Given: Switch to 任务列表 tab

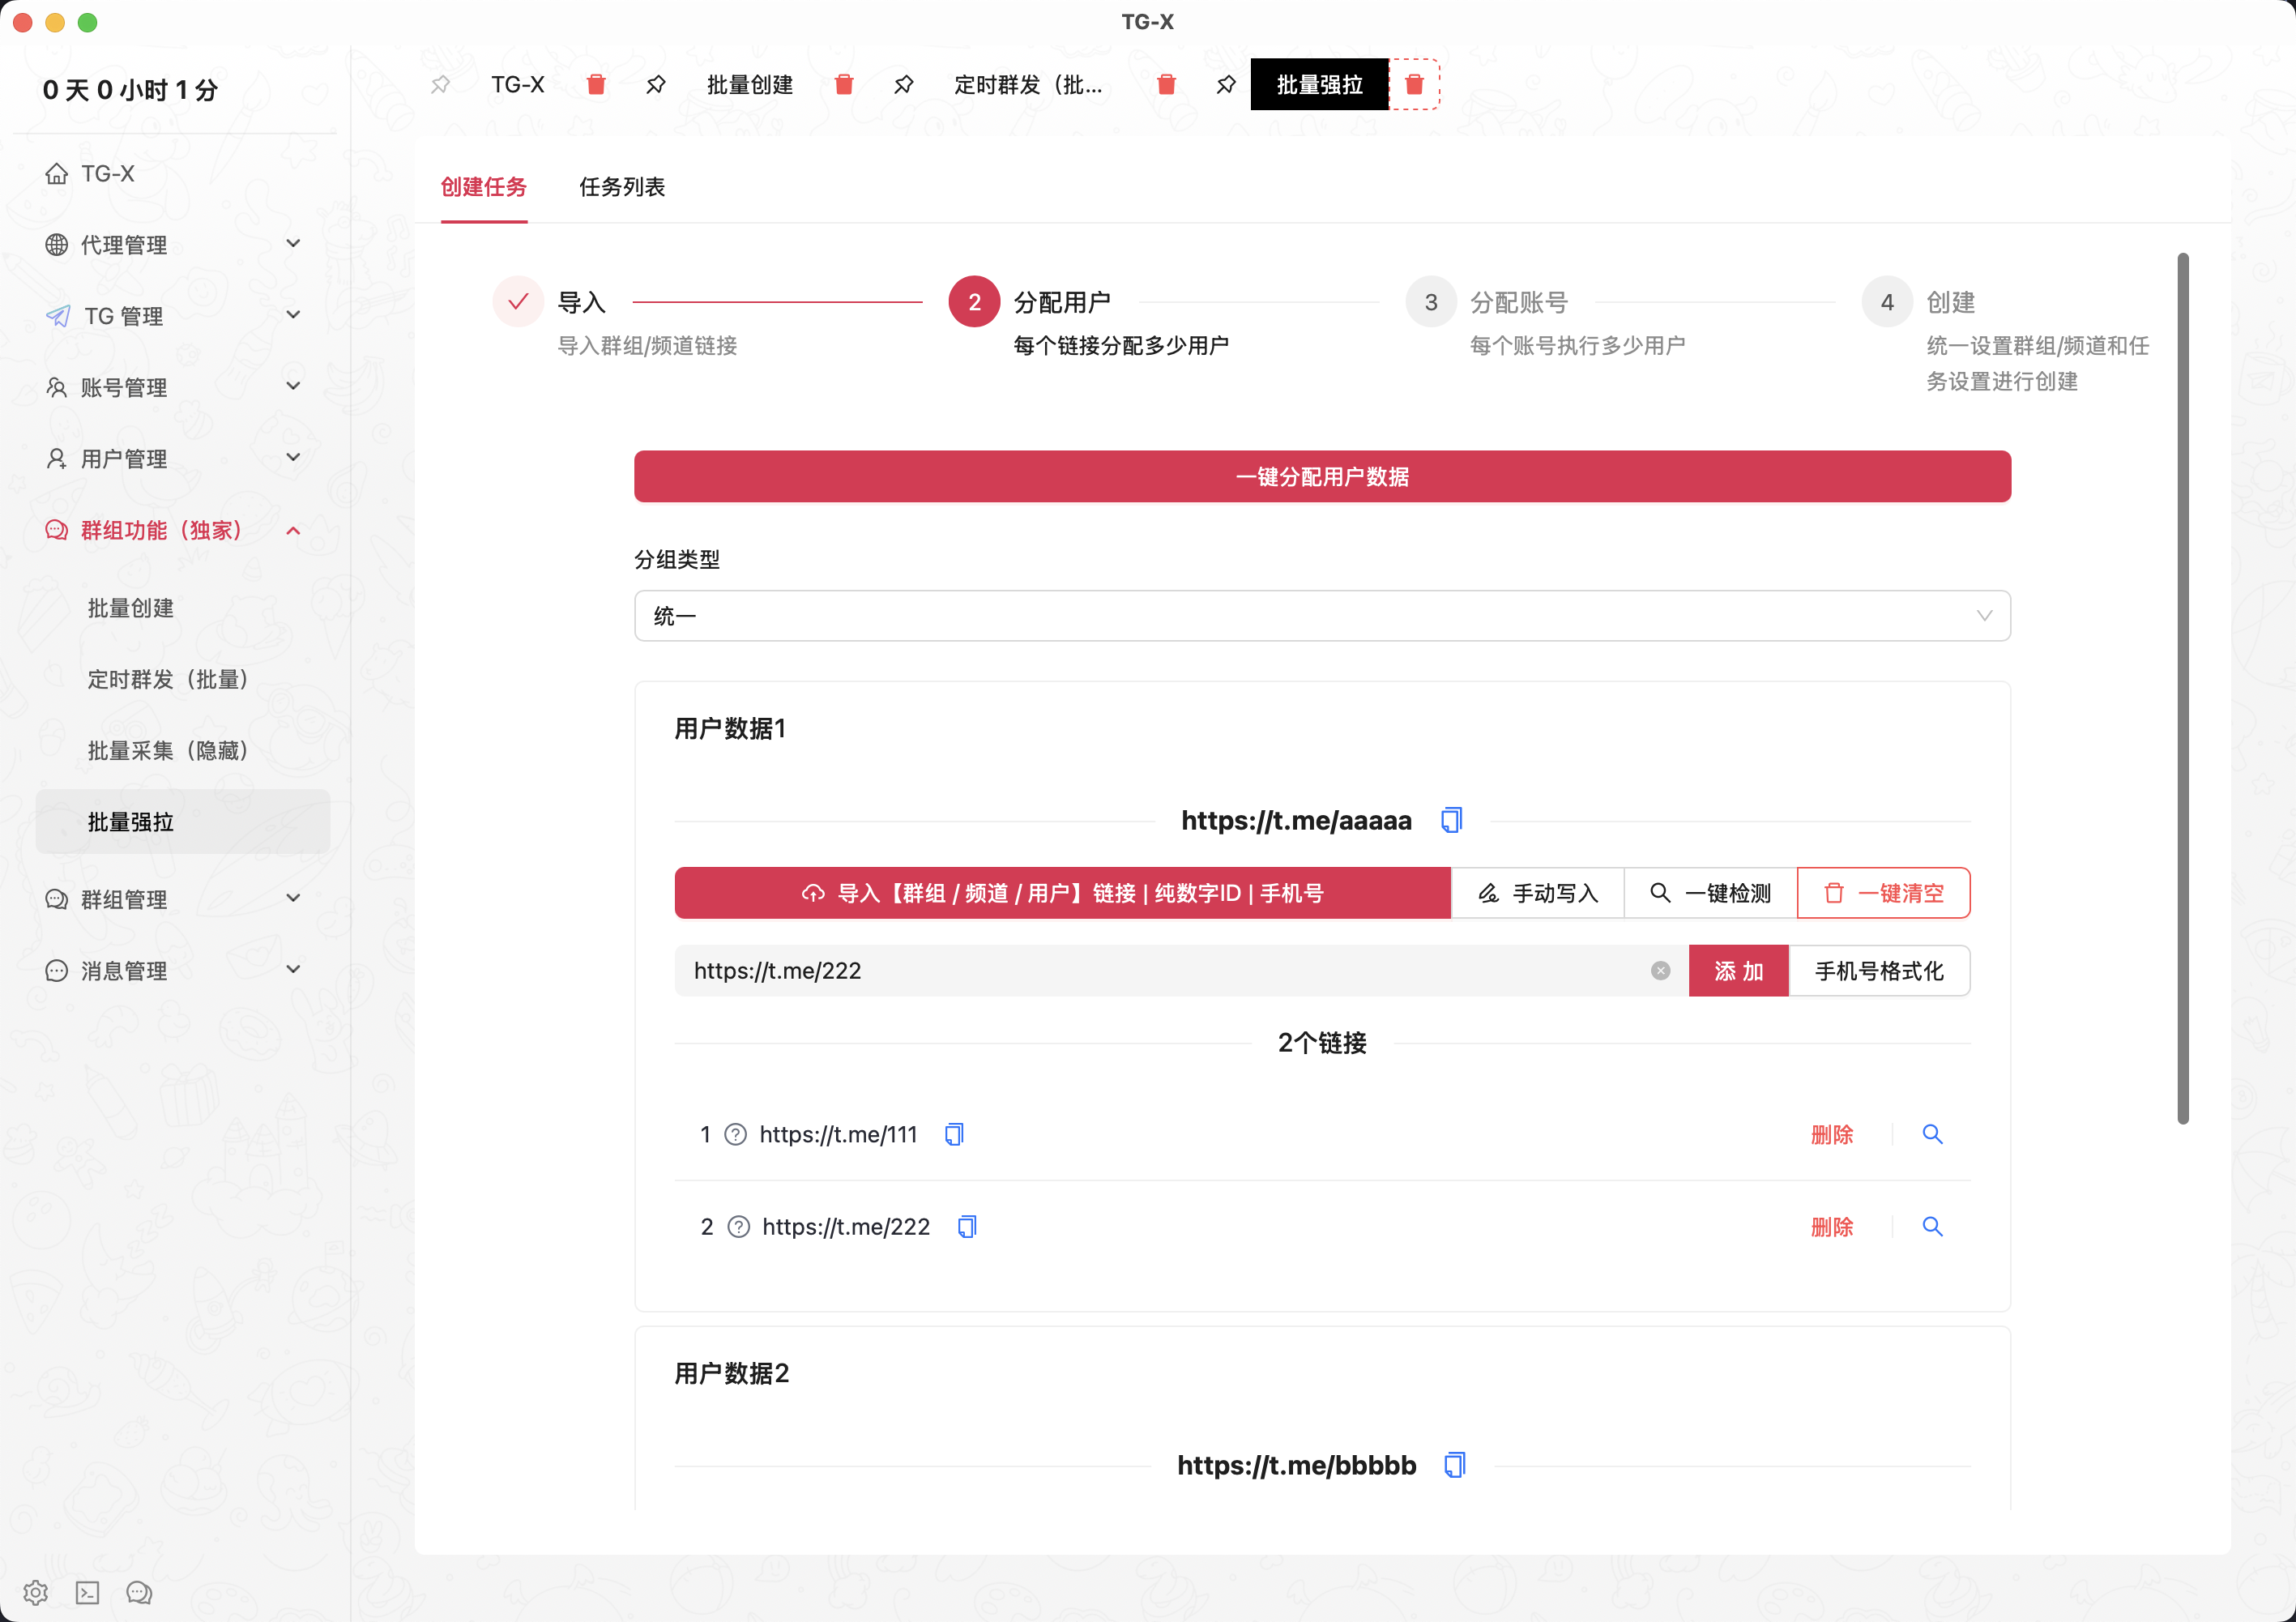Looking at the screenshot, I should pos(622,187).
